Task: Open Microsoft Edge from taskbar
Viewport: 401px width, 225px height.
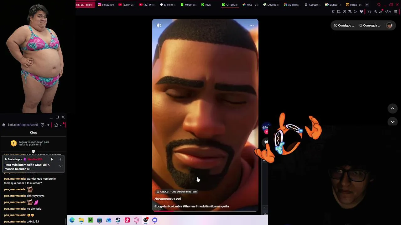Action: pyautogui.click(x=72, y=220)
